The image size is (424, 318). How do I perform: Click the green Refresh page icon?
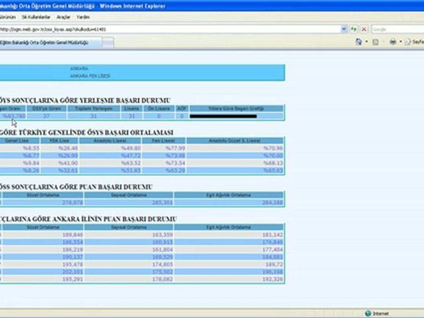coord(354,29)
